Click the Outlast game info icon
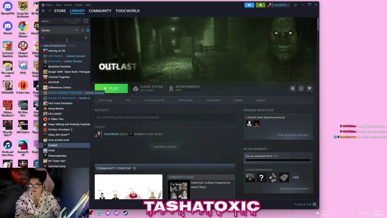Viewport: 387px width, 218px height. pos(301,88)
